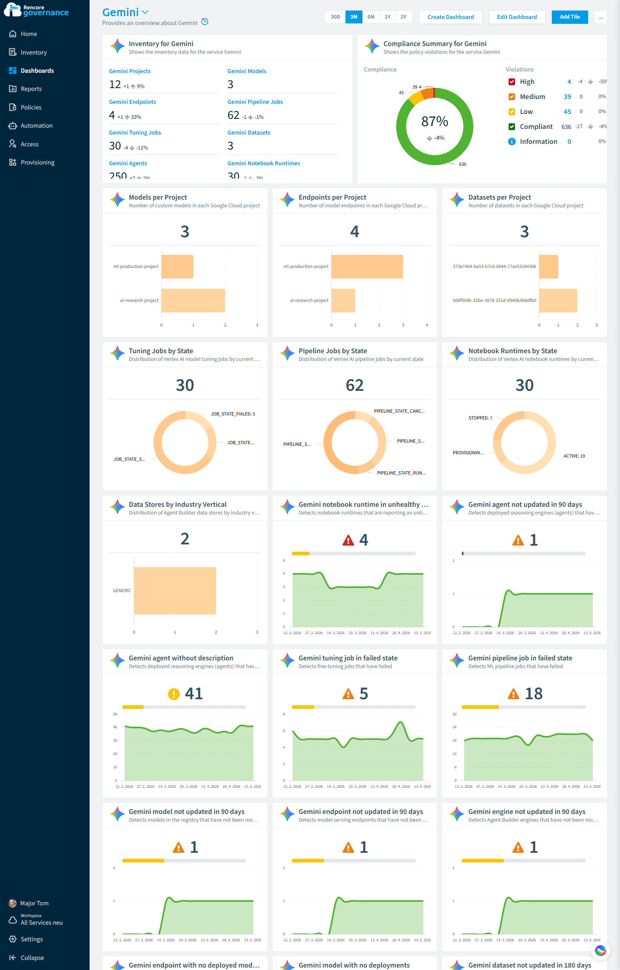This screenshot has height=970, width=620.
Task: Click yellow alert icon on agent without description tile
Action: tap(174, 694)
